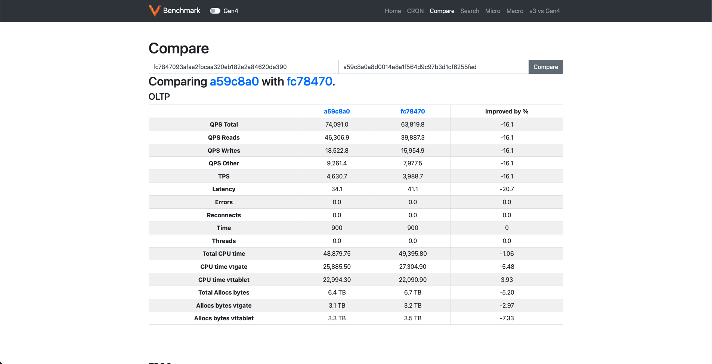The width and height of the screenshot is (712, 364).
Task: Open the Macro benchmarks page
Action: pos(515,11)
